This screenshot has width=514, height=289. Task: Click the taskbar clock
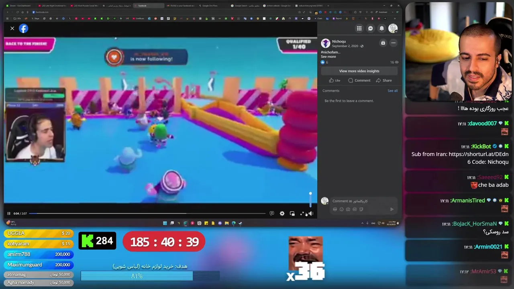click(x=392, y=223)
